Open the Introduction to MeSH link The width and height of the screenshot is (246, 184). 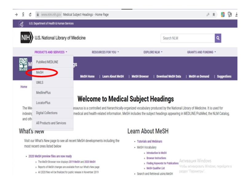(x=157, y=153)
